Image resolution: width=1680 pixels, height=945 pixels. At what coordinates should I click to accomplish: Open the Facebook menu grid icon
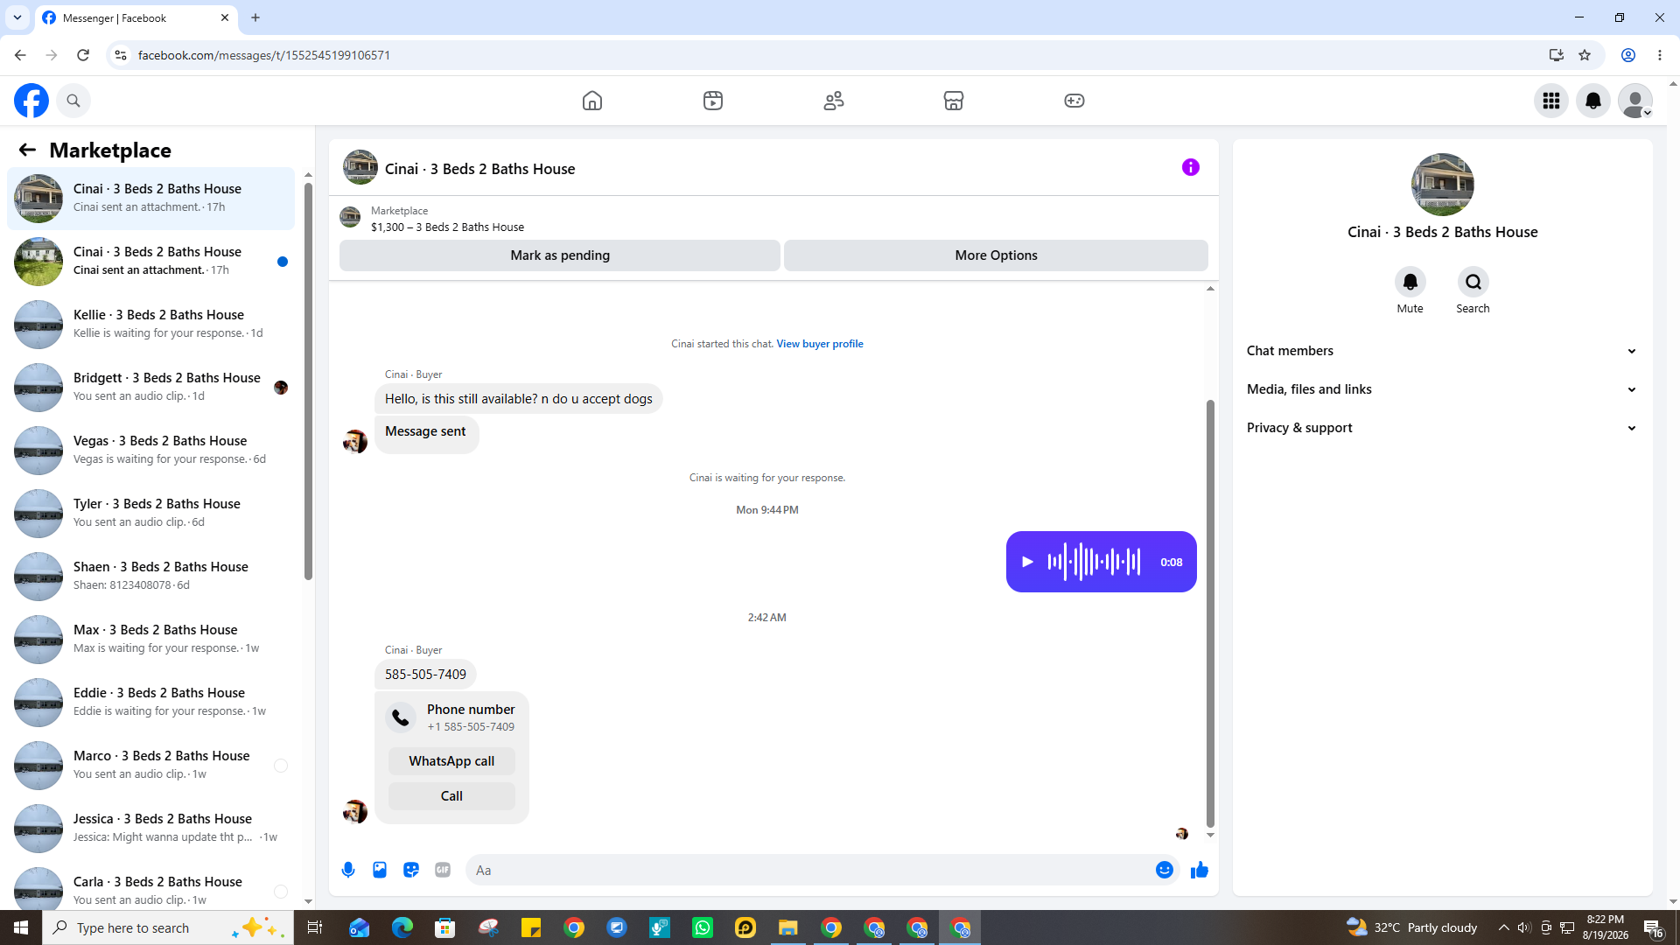pyautogui.click(x=1551, y=101)
